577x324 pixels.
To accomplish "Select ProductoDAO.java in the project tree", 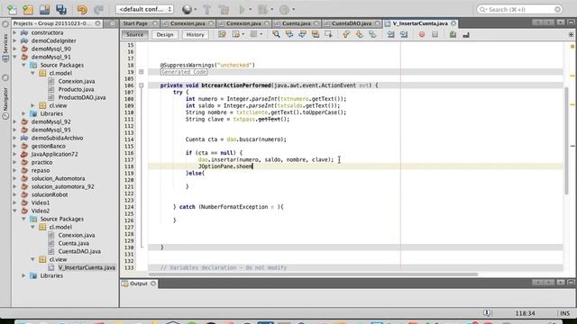I will coord(82,97).
